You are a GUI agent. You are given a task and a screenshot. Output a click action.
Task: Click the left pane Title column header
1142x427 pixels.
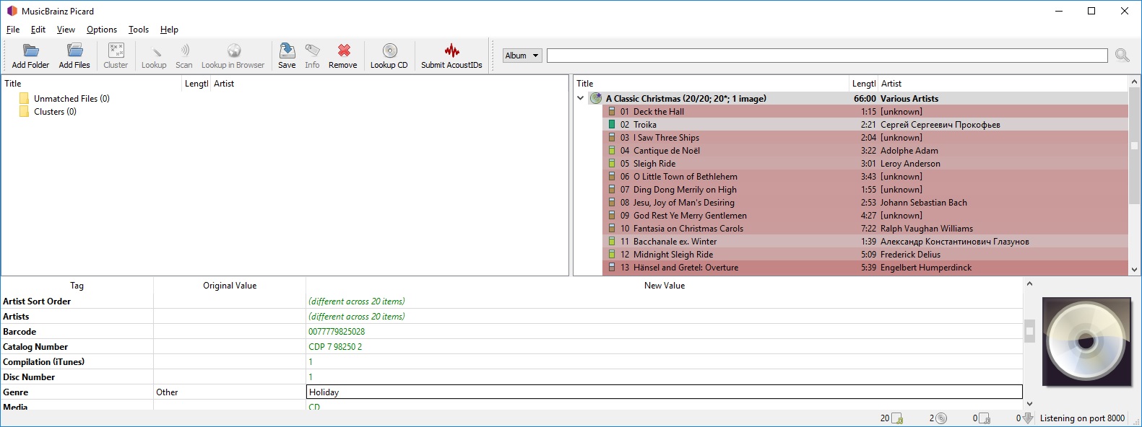click(92, 83)
